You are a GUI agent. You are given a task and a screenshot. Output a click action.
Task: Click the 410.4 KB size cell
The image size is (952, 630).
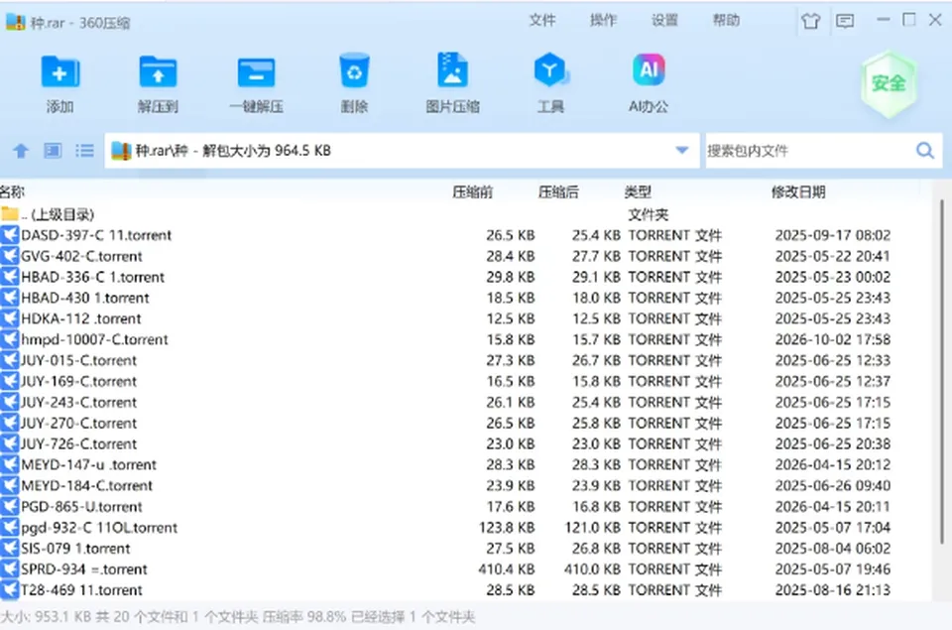(x=507, y=569)
